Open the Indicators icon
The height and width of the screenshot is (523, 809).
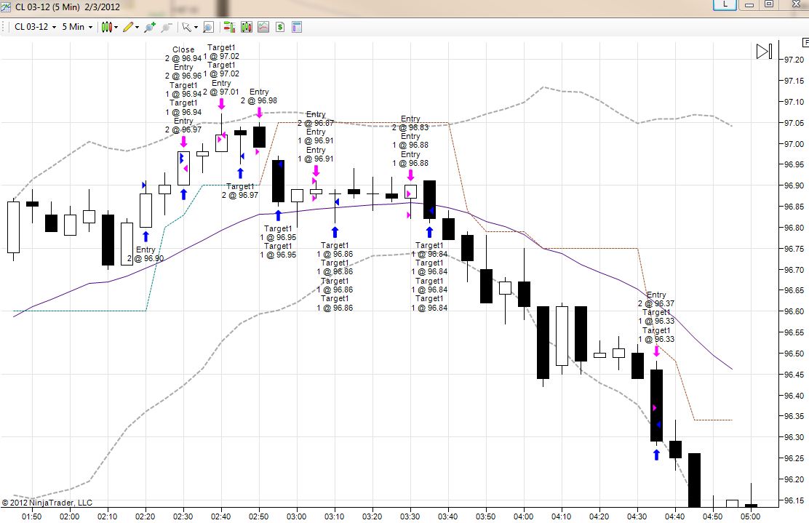[263, 27]
